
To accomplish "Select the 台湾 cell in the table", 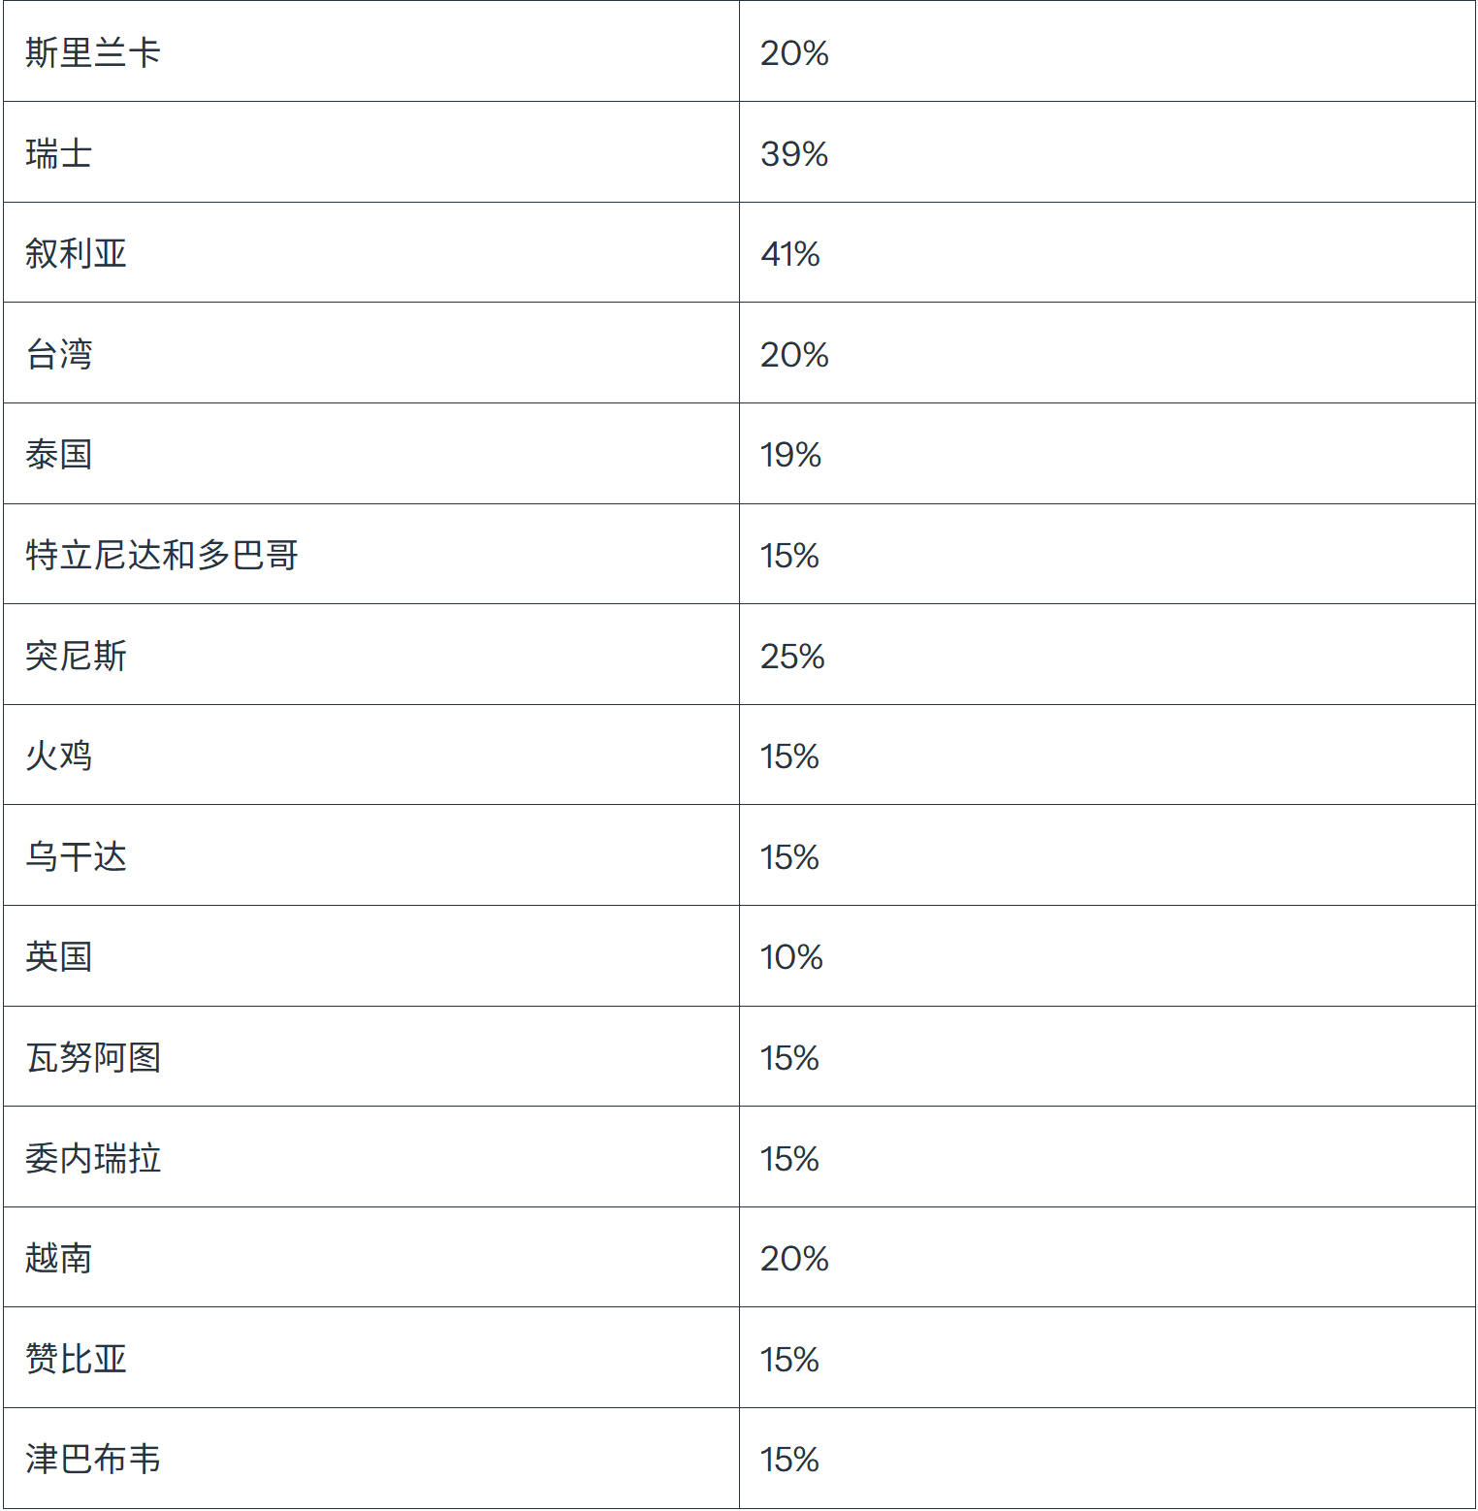I will [59, 354].
